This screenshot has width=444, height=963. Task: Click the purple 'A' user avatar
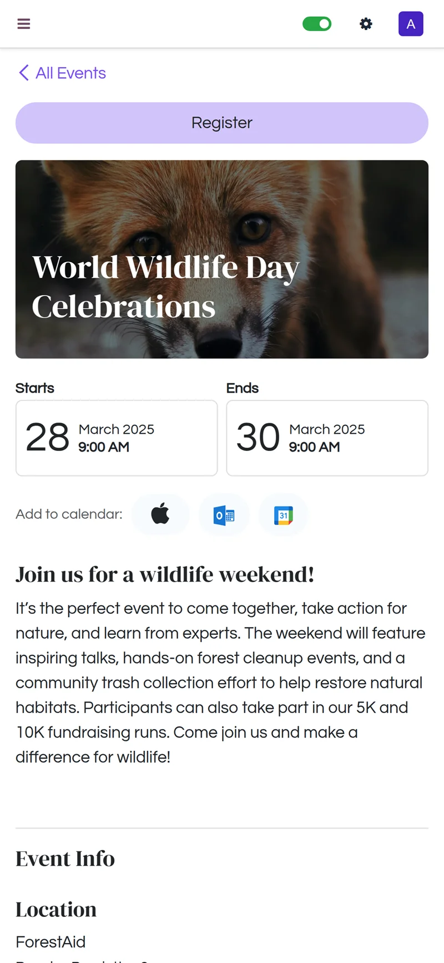[411, 24]
